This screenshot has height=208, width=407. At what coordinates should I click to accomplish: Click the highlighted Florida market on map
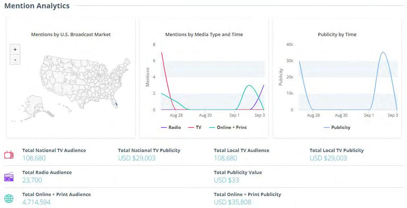[116, 106]
